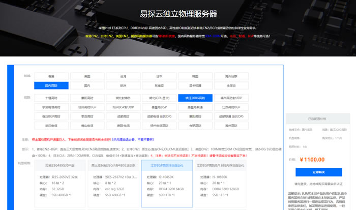Pick the 显卡机器 option

[195, 85]
